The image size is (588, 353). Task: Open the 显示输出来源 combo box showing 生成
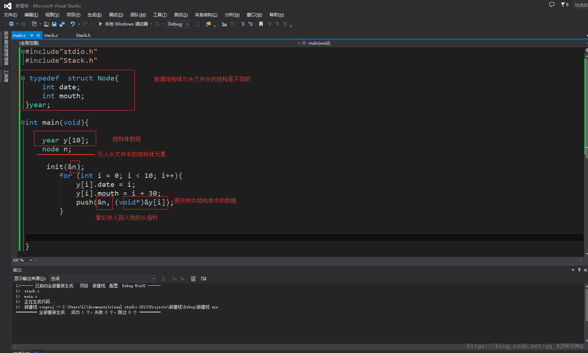coord(103,279)
